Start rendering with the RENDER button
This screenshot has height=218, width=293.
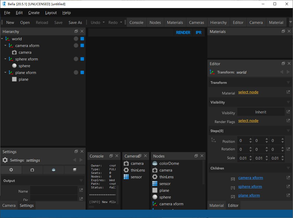183,32
